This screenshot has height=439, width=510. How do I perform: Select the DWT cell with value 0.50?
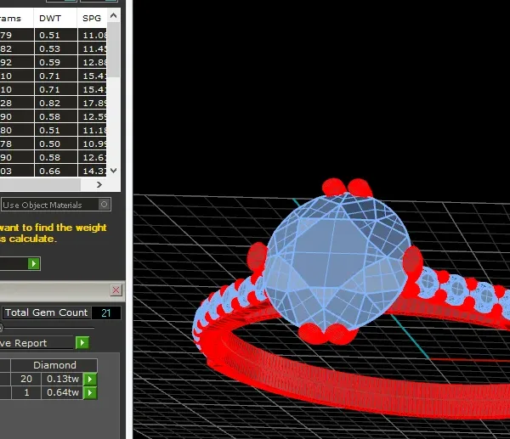[x=56, y=144]
